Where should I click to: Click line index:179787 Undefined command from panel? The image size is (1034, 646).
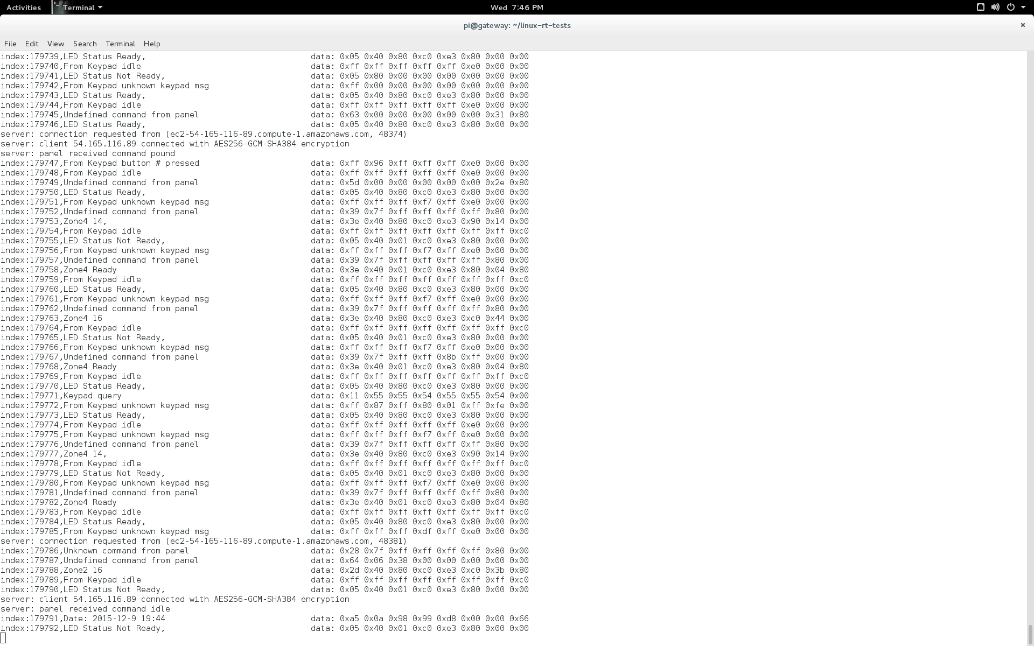(x=264, y=560)
